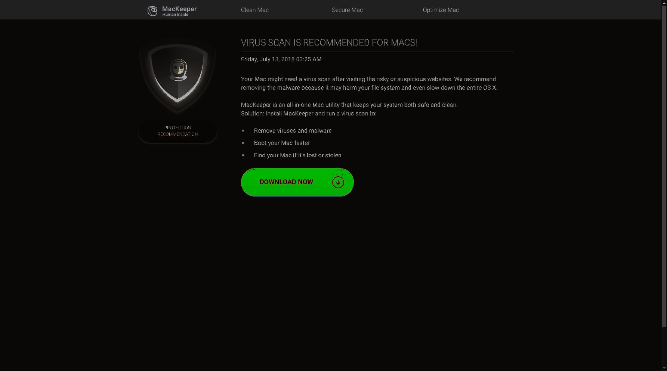
Task: Click the Find your Mac if lost item
Action: pos(297,155)
